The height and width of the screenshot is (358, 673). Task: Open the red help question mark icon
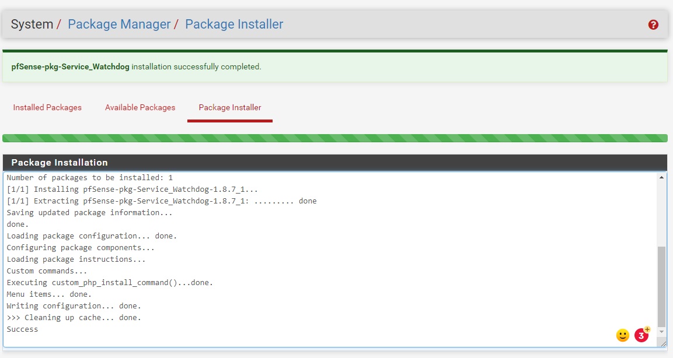[653, 25]
